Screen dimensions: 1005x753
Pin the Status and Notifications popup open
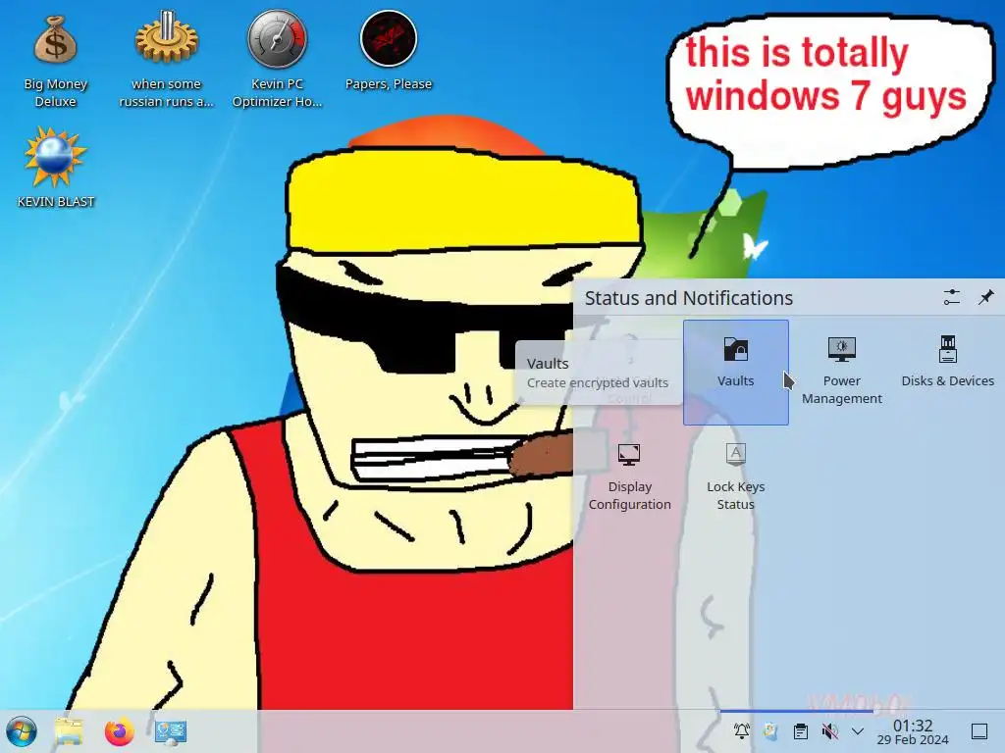985,297
